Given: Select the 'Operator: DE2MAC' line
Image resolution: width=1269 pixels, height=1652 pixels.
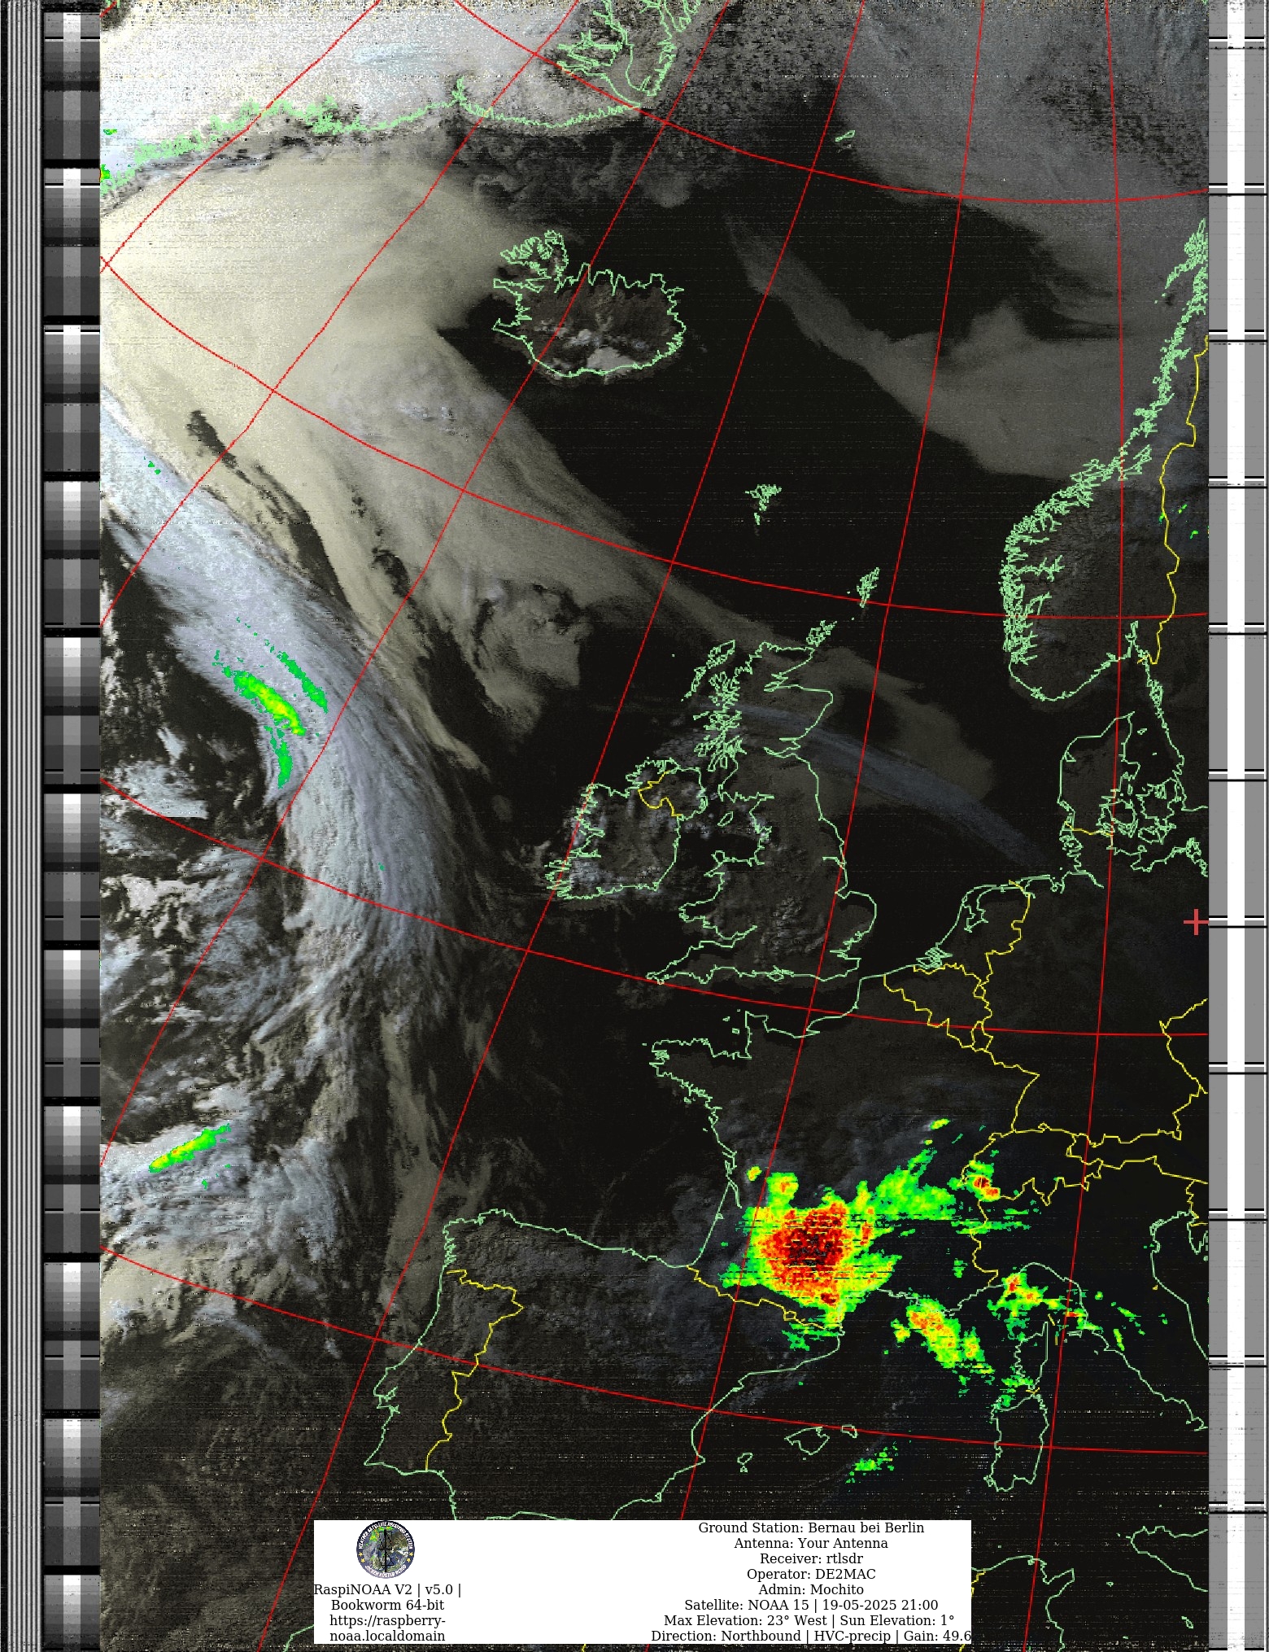Looking at the screenshot, I should [811, 1574].
